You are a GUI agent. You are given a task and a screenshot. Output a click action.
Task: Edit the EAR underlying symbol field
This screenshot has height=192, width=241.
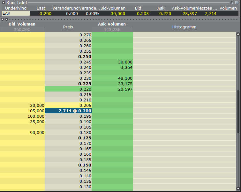15,13
